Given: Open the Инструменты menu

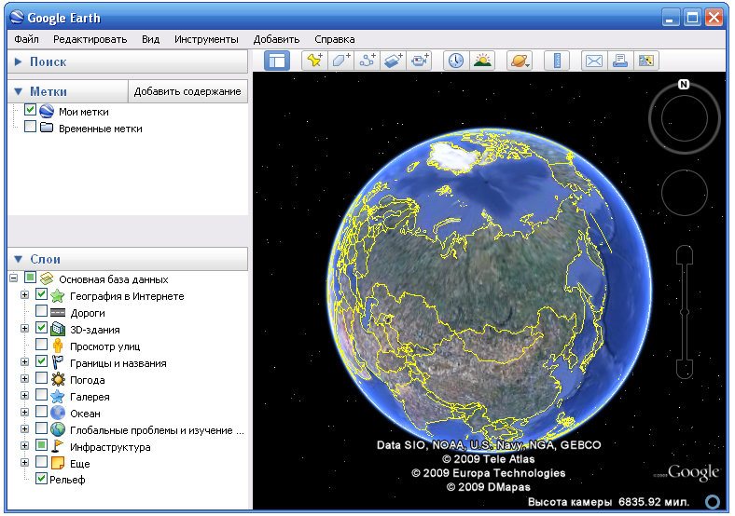Looking at the screenshot, I should tap(206, 39).
